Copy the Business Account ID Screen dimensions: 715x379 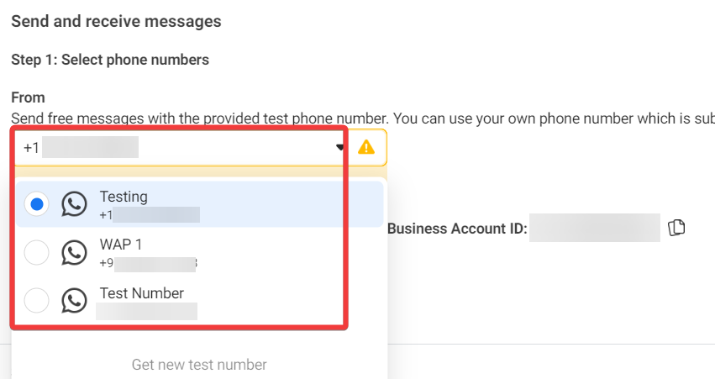677,228
